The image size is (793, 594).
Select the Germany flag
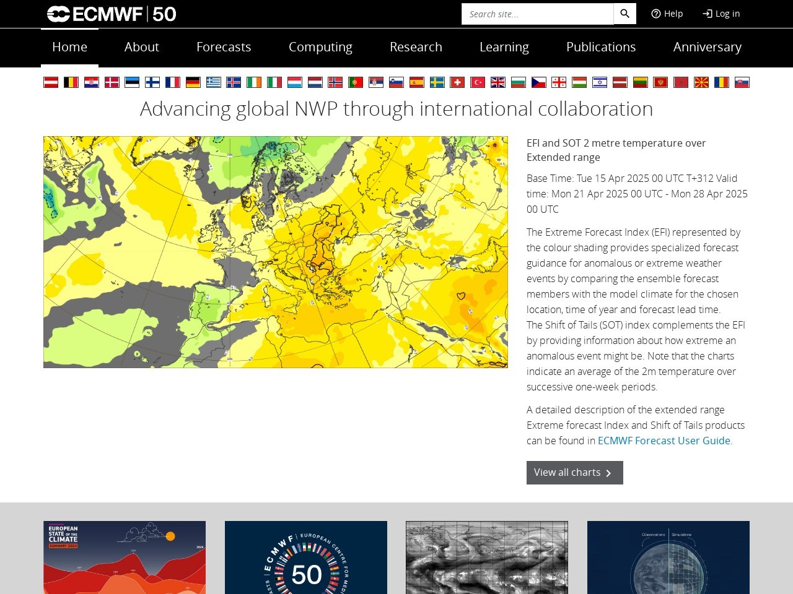point(193,82)
